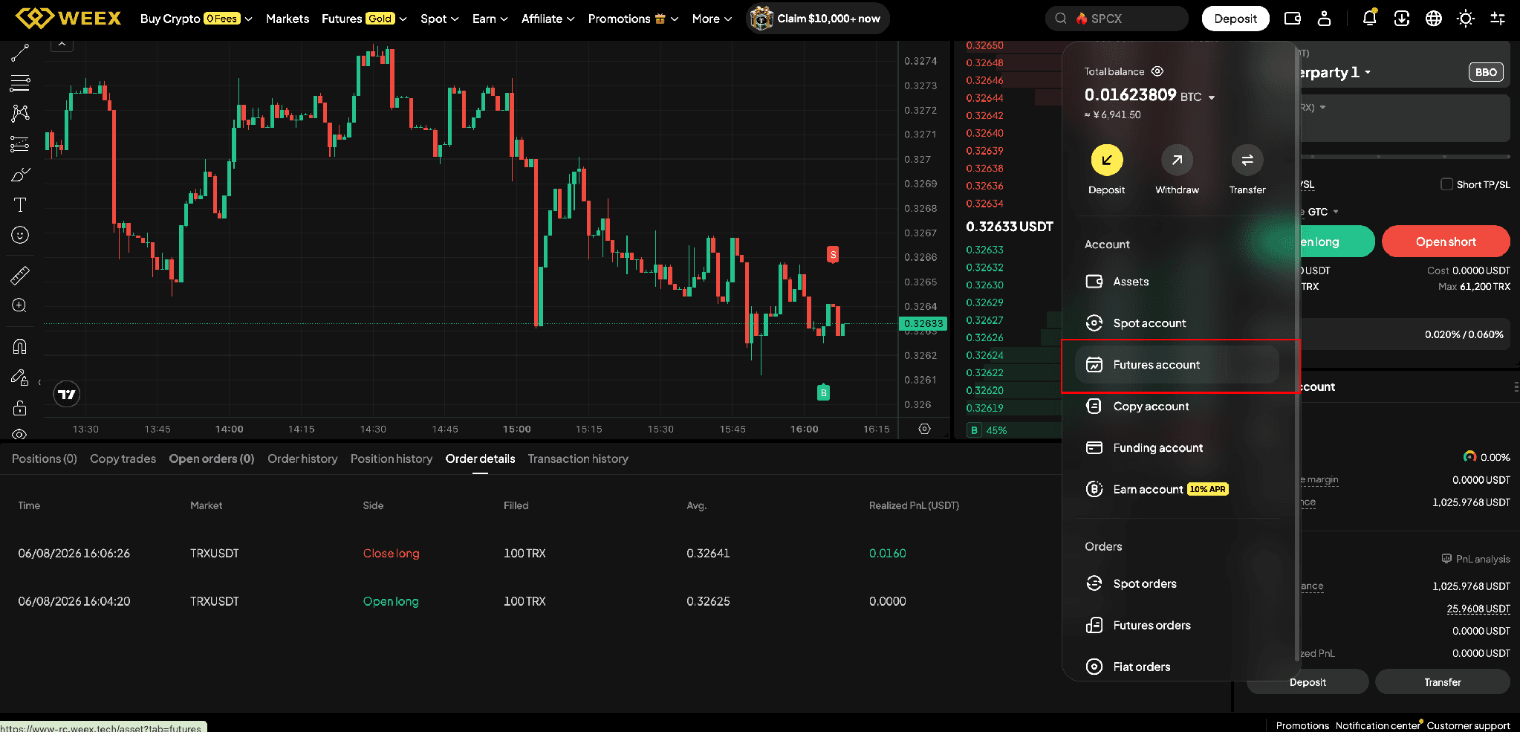Expand the Spot menu
1520x732 pixels.
(x=440, y=19)
